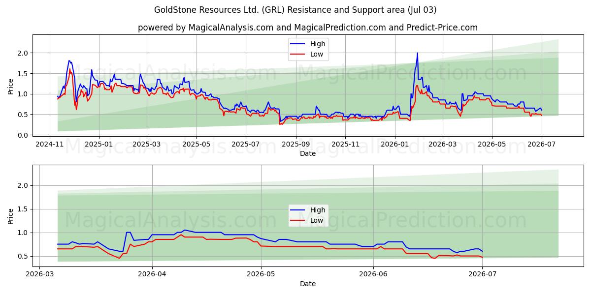Click the '1.5' y-axis tick in bottom chart

coord(24,209)
